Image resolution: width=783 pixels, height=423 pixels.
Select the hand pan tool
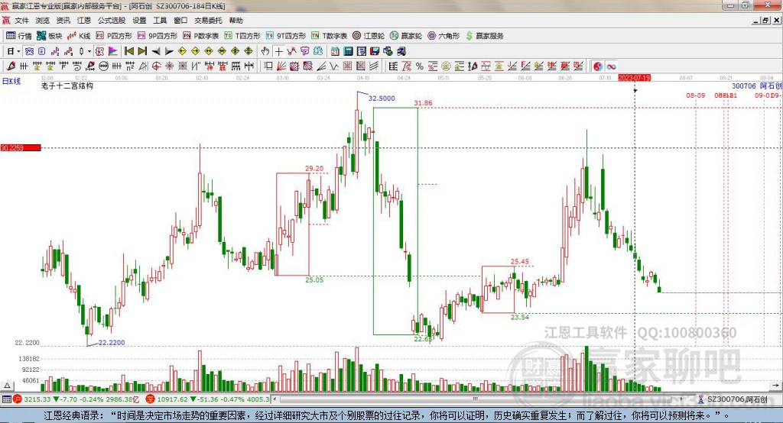point(265,51)
